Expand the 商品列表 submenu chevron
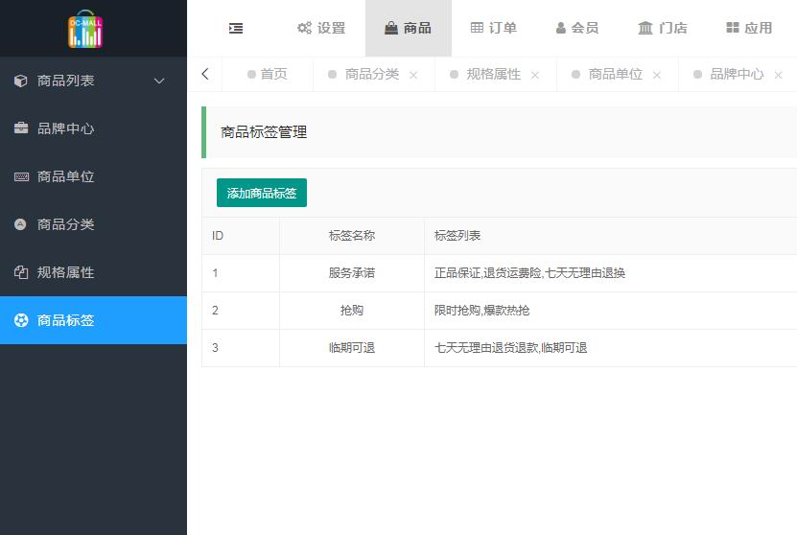797x535 pixels. [160, 81]
